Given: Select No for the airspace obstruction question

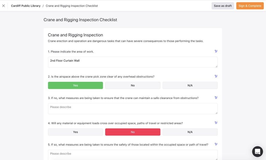Looking at the screenshot, I should pos(133,85).
